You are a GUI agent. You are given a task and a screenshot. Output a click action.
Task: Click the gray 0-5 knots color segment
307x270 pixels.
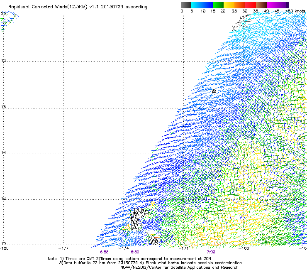[186, 5]
